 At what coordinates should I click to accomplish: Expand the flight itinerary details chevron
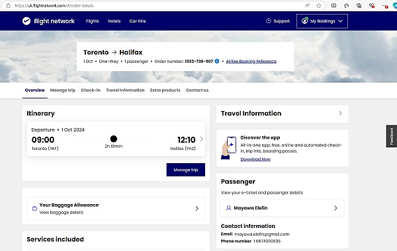tap(202, 139)
